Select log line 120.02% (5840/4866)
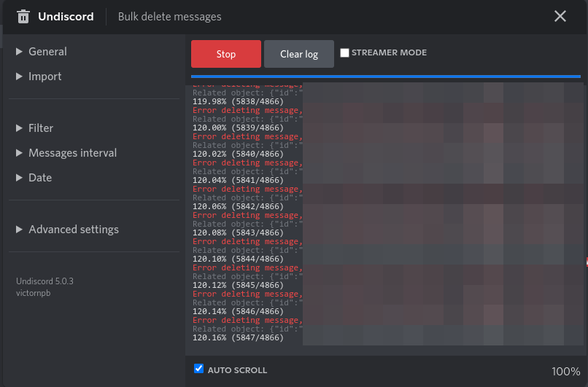This screenshot has height=387, width=588. [x=238, y=154]
